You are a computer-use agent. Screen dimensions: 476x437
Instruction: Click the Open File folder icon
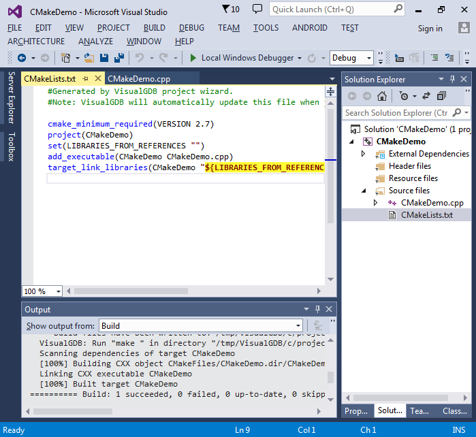coord(89,58)
